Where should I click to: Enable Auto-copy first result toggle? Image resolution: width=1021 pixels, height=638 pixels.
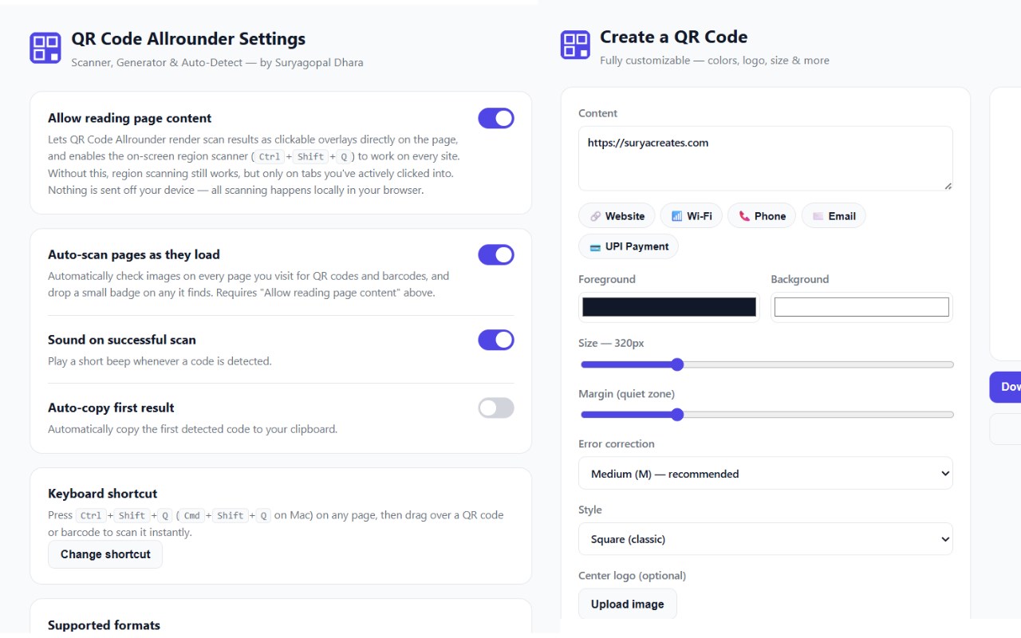(496, 408)
